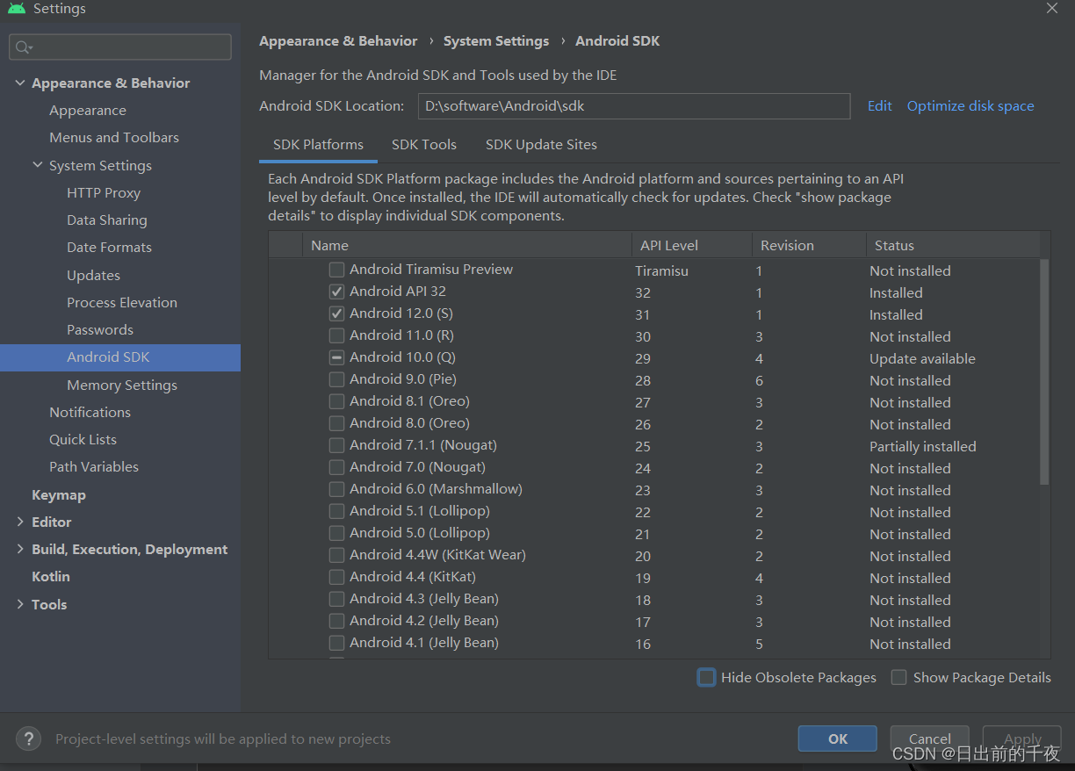1075x771 pixels.
Task: Check Android 8.1 (Oreo) checkbox
Action: (x=336, y=401)
